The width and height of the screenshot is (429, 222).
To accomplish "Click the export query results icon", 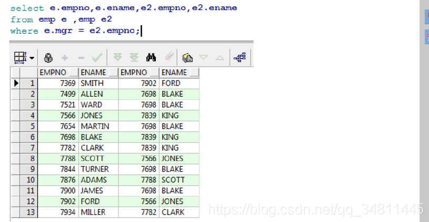I will (187, 58).
